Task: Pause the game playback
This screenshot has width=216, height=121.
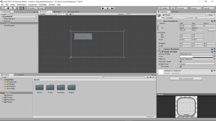Action: click(108, 8)
